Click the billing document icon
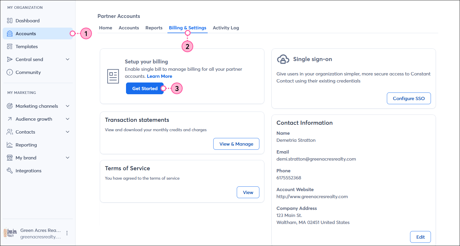This screenshot has width=460, height=246. [x=113, y=76]
